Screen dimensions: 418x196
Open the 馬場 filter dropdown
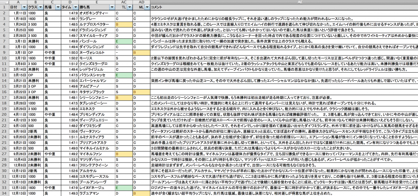point(58,7)
